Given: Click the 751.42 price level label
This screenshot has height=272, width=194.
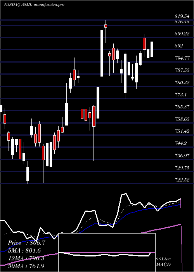Looking at the screenshot, I should click(x=182, y=131).
